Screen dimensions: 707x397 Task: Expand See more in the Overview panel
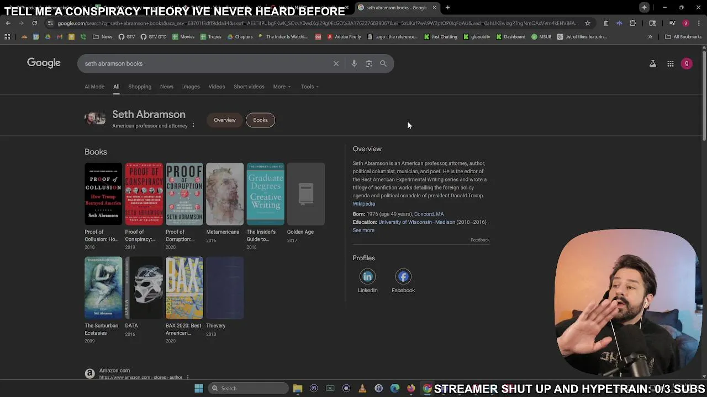pos(363,230)
